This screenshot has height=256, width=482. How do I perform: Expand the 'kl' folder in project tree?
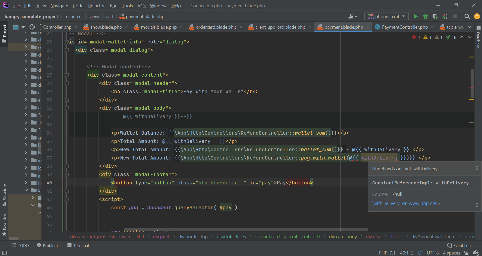(26, 183)
